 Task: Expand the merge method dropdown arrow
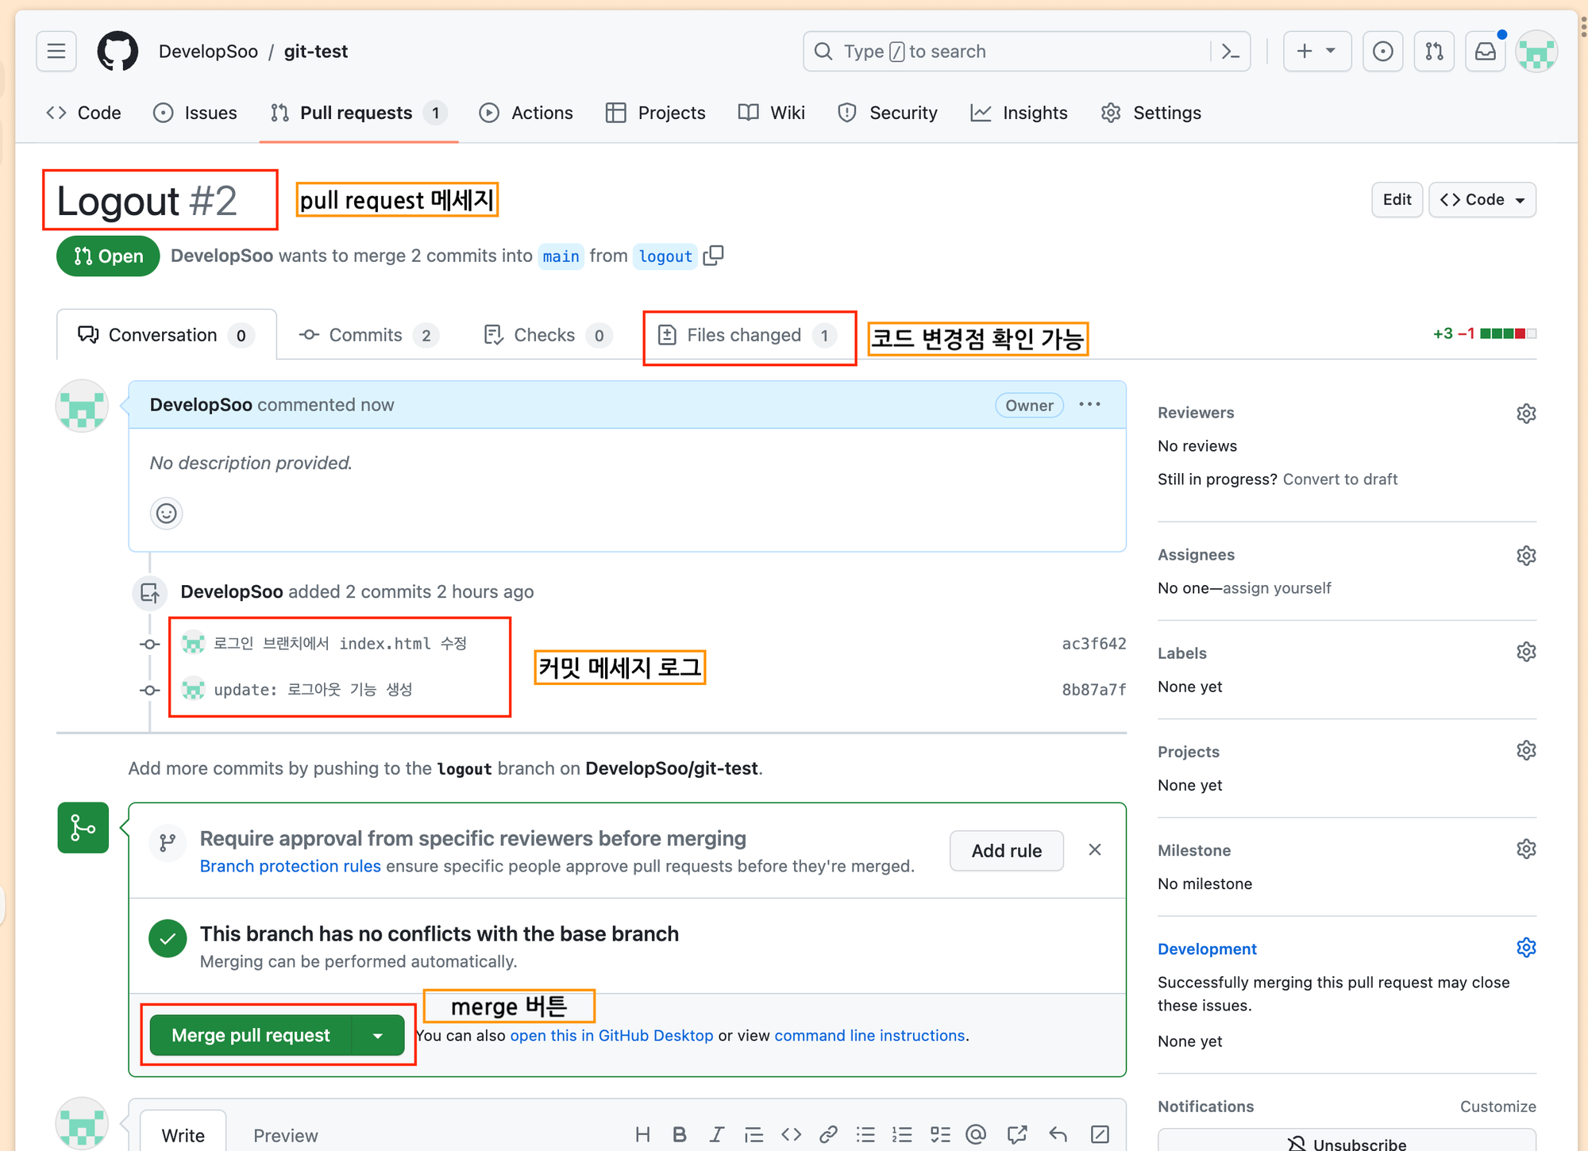click(378, 1035)
